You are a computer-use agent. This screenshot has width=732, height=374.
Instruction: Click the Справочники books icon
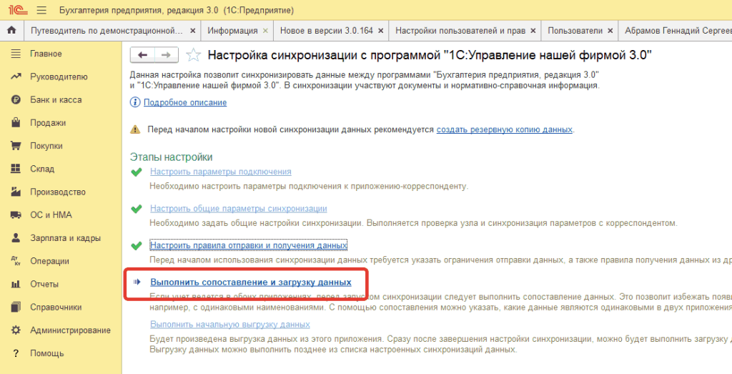pyautogui.click(x=16, y=307)
